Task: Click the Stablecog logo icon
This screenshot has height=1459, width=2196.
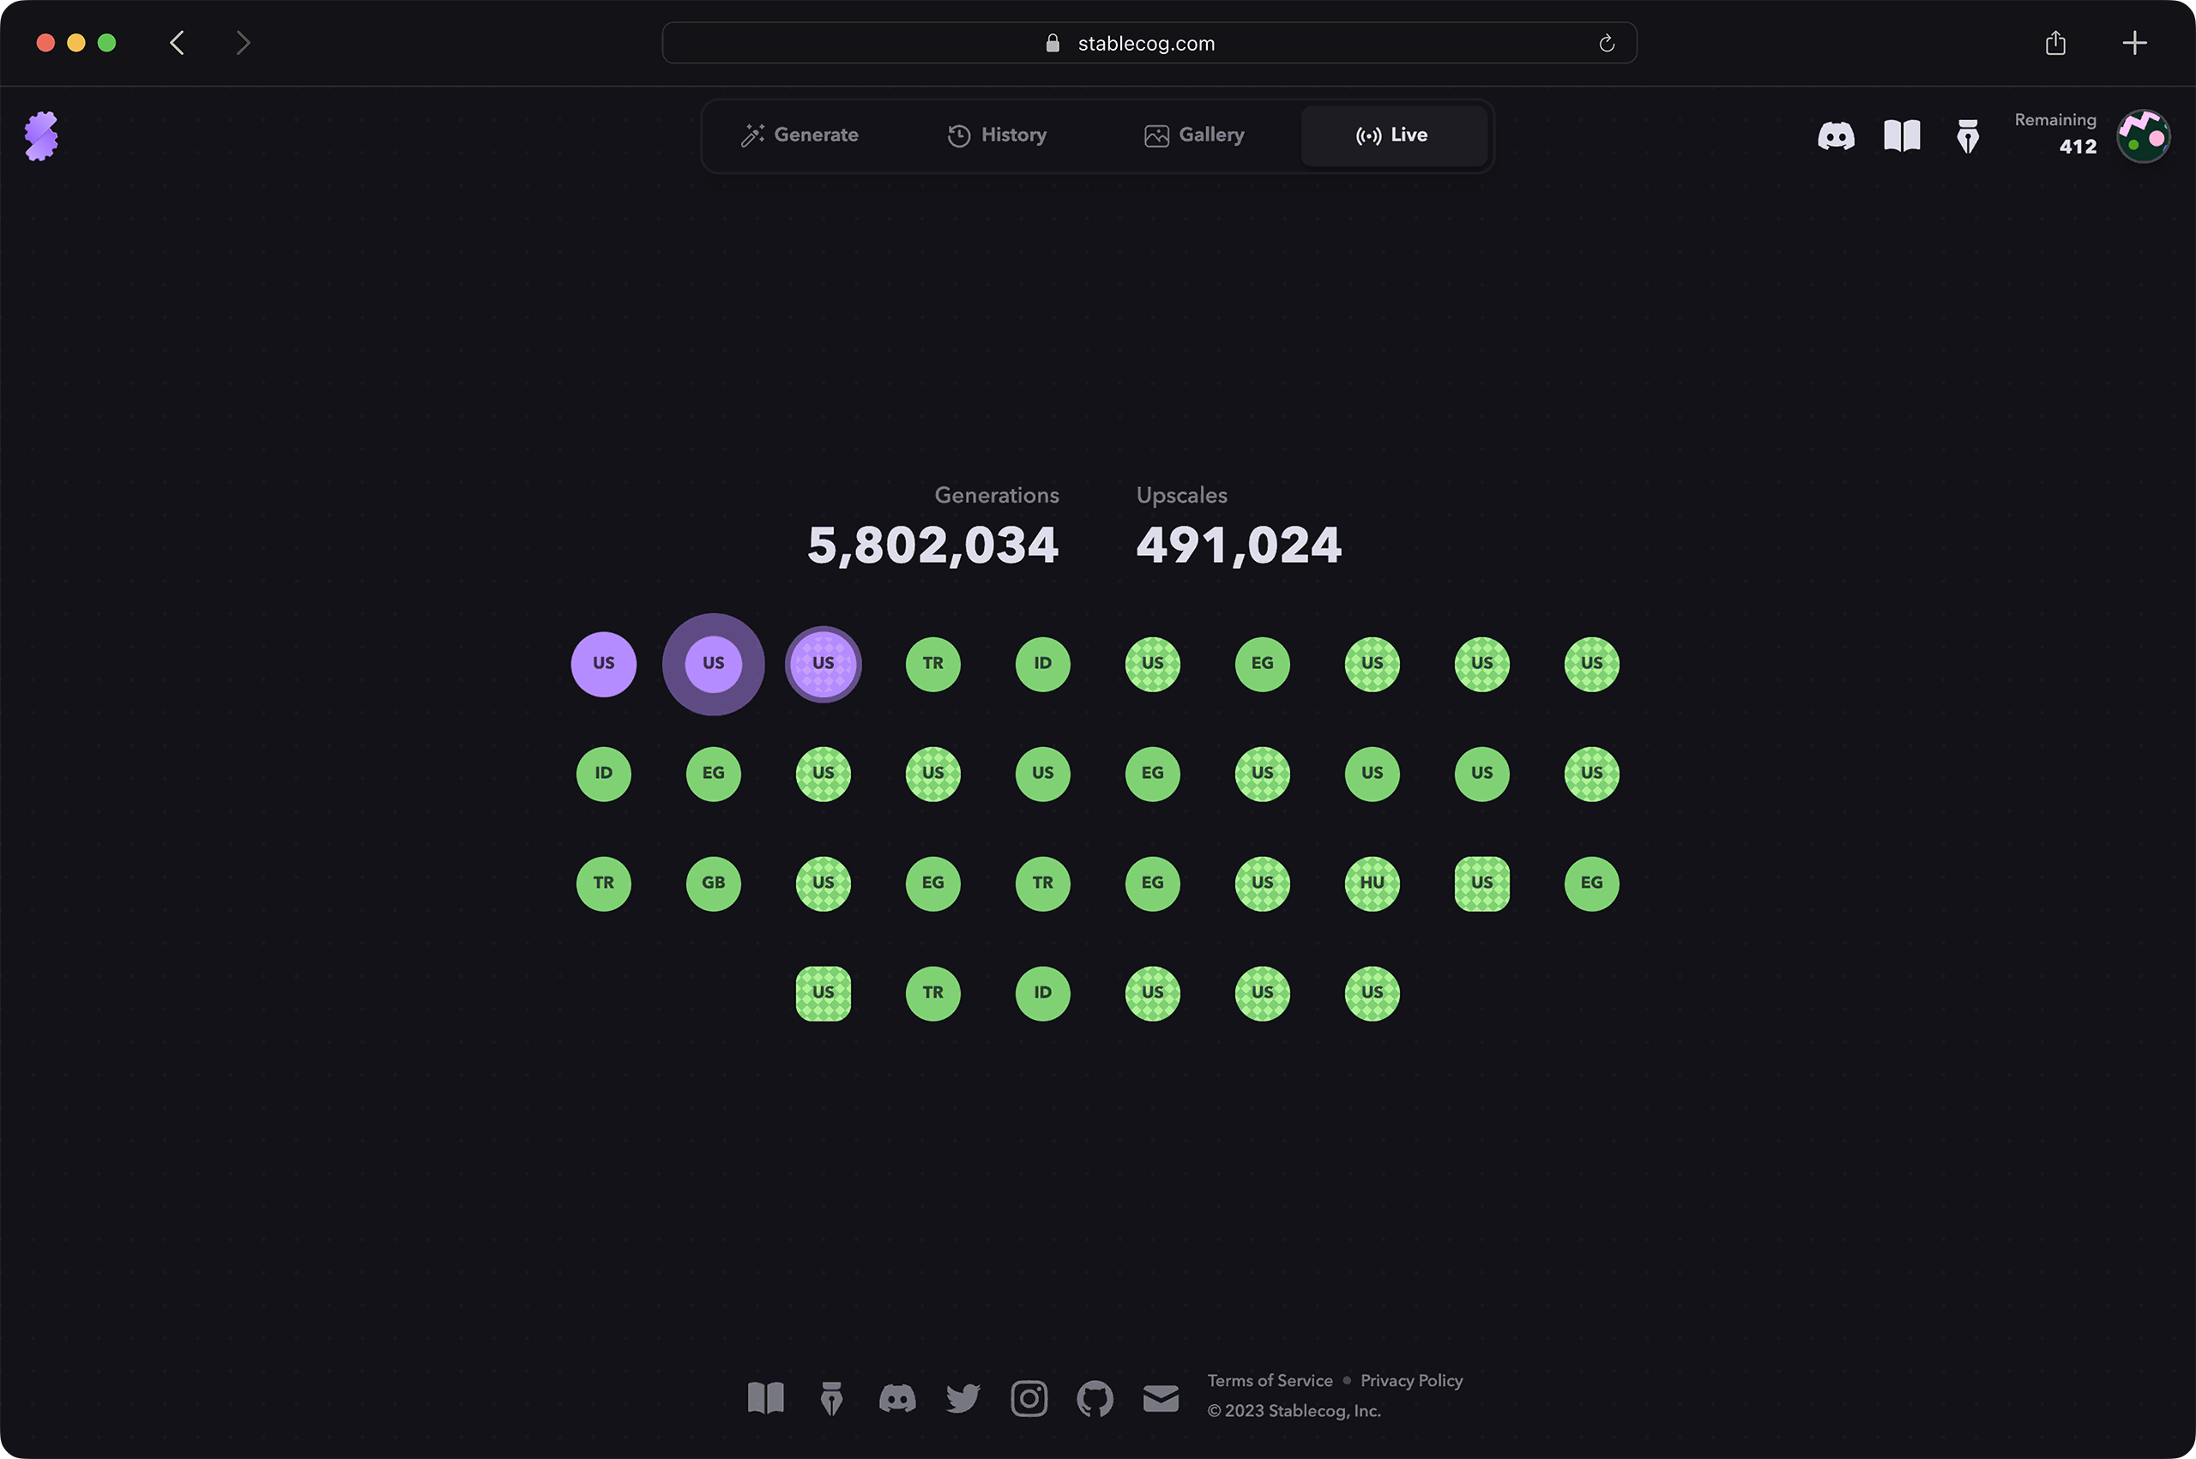Action: [41, 136]
